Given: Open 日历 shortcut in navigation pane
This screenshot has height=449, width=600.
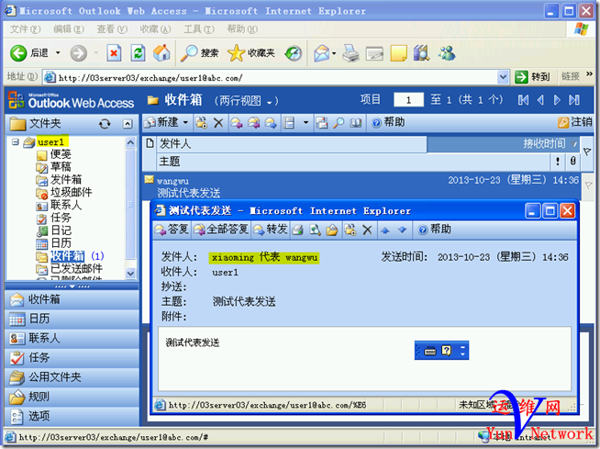Looking at the screenshot, I should click(72, 319).
